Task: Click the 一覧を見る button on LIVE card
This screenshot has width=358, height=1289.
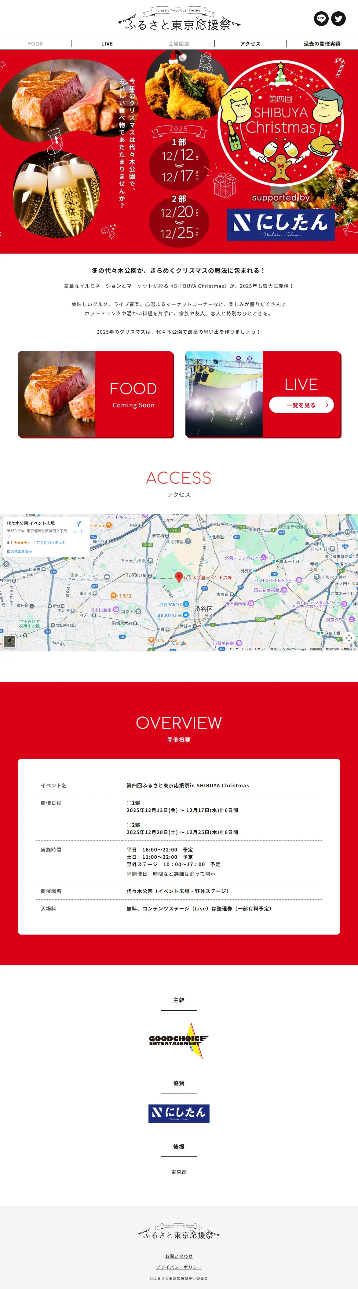Action: coord(301,405)
